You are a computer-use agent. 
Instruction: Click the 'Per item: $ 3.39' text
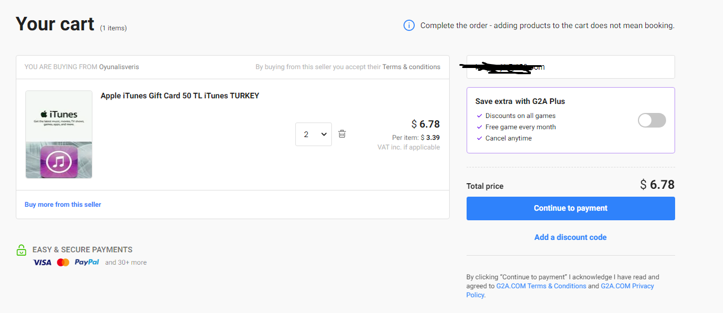tap(416, 138)
